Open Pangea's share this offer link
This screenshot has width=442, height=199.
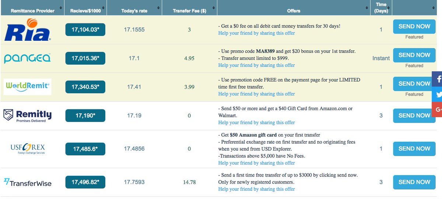coord(256,65)
